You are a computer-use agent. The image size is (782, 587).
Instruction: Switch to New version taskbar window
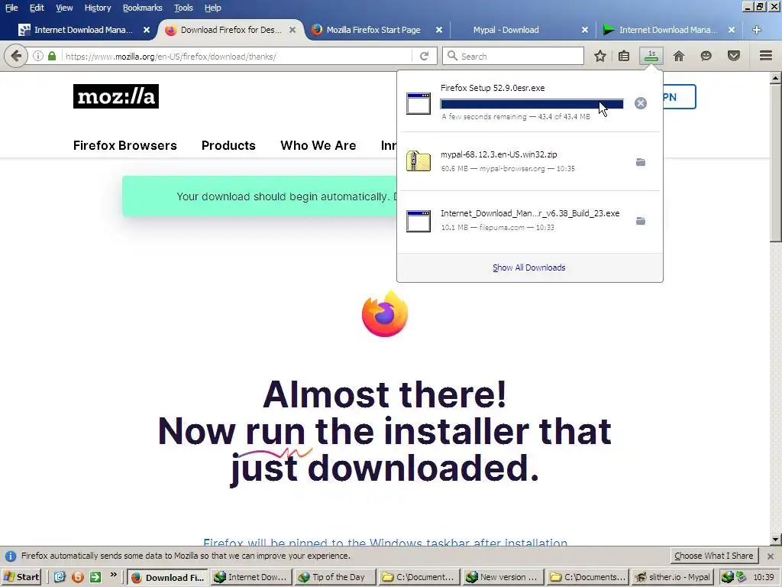[502, 577]
